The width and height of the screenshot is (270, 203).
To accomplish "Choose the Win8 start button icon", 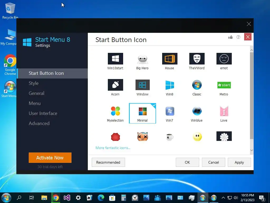I will coord(170,85).
